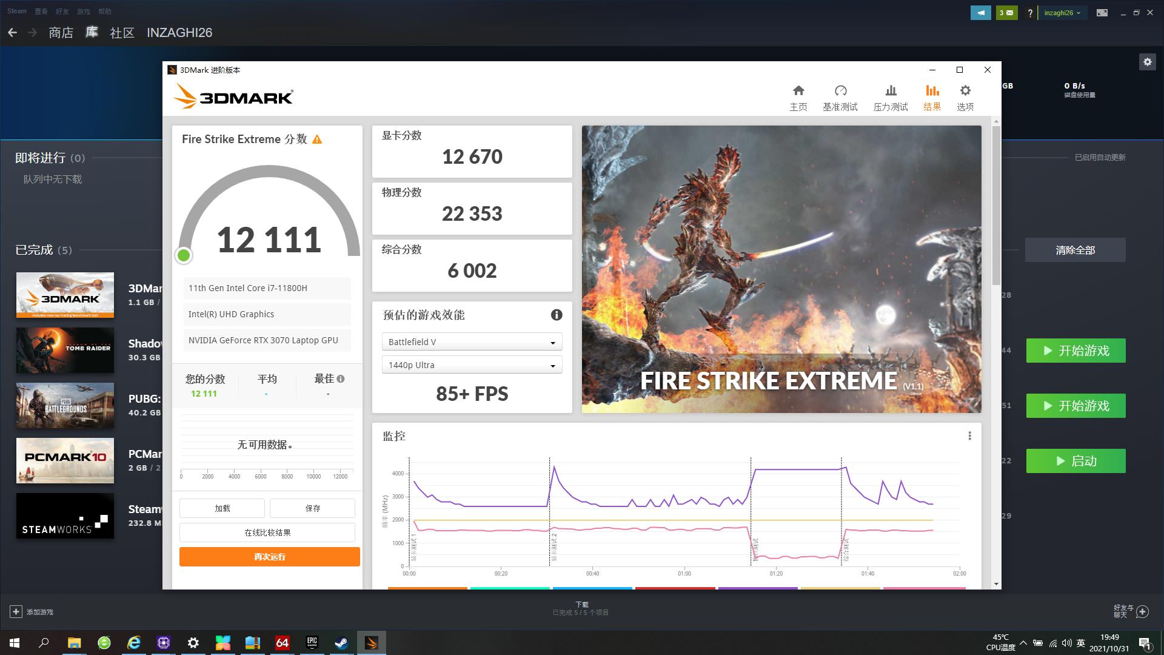Open the 压力测试 stress test icon

point(890,96)
